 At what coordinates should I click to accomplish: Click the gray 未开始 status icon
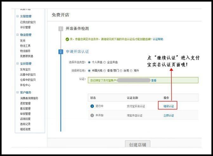(x=92, y=115)
